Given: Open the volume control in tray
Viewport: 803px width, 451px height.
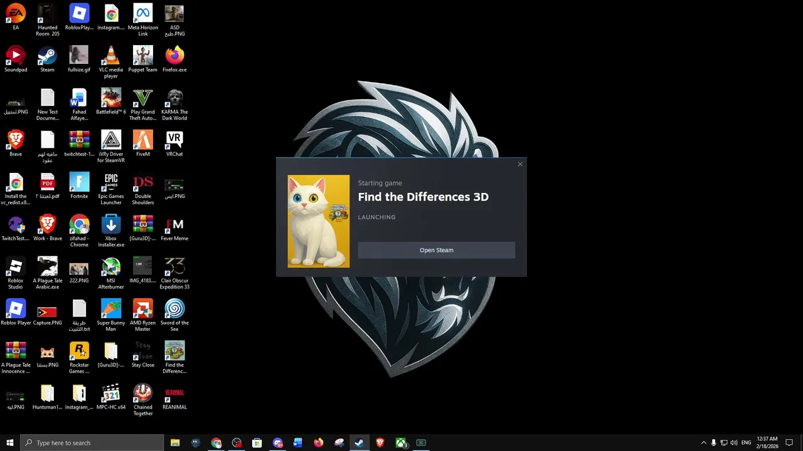Looking at the screenshot, I should (x=734, y=443).
